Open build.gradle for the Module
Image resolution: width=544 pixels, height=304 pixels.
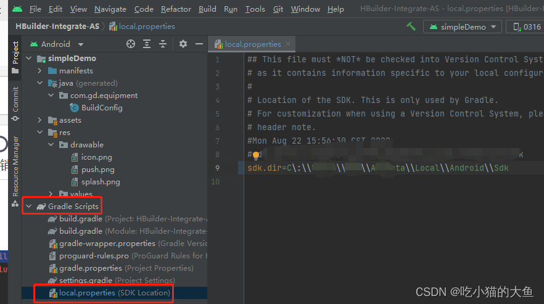[128, 231]
